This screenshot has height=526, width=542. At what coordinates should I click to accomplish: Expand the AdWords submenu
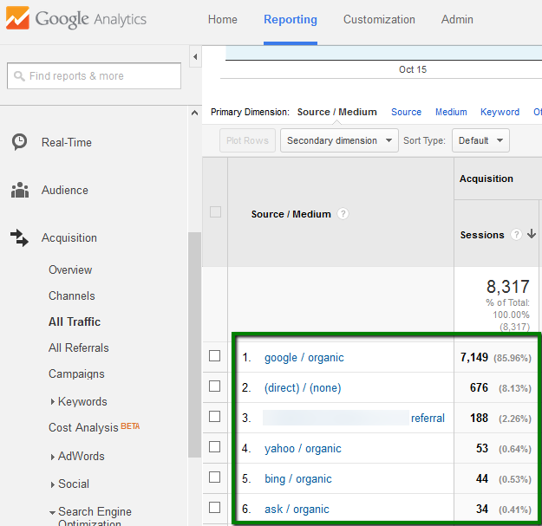tap(53, 457)
